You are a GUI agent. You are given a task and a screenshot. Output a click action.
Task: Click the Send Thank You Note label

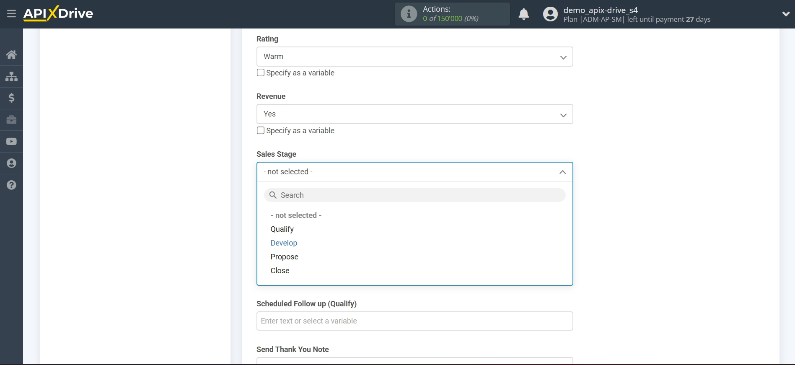coord(293,349)
